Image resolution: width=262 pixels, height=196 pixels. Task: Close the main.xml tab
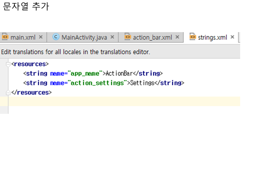click(x=41, y=37)
